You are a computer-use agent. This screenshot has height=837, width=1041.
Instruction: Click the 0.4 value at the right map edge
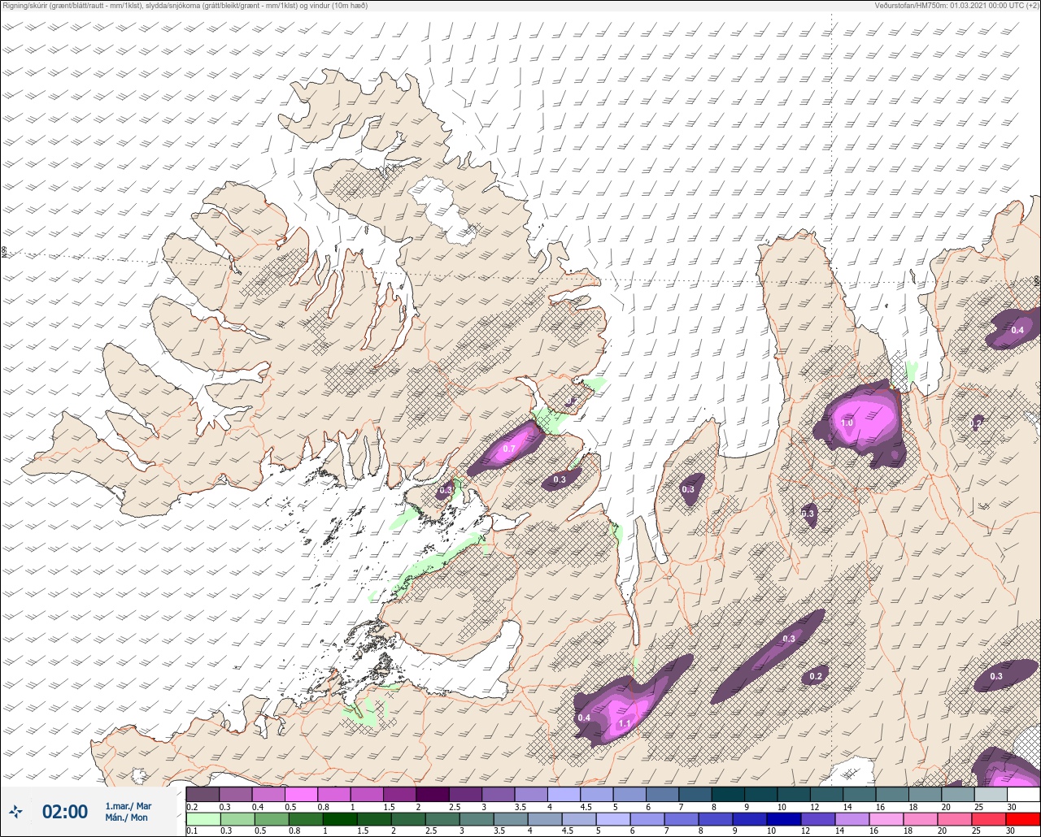(x=1017, y=330)
